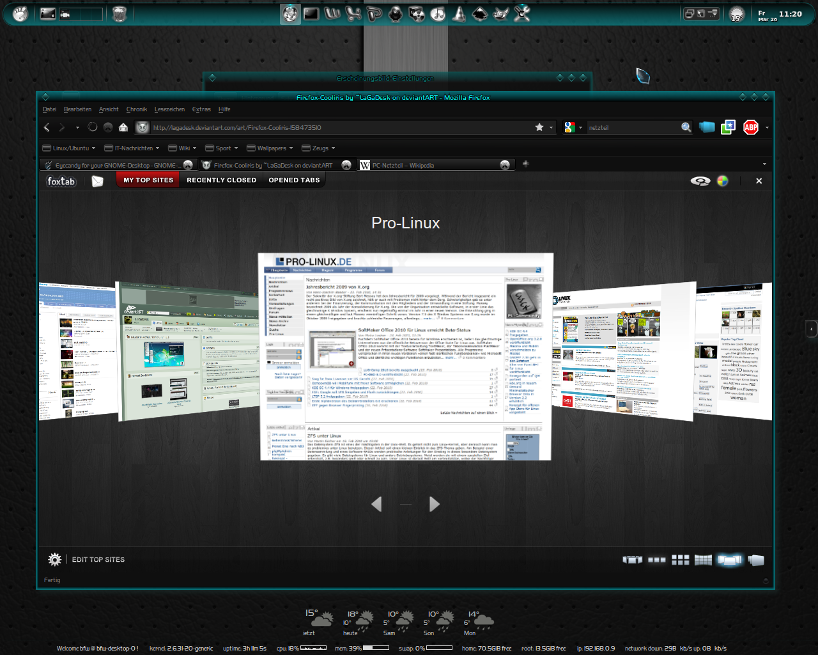Expand the Adblock Plus dropdown arrow
Viewport: 818px width, 655px height.
point(767,127)
